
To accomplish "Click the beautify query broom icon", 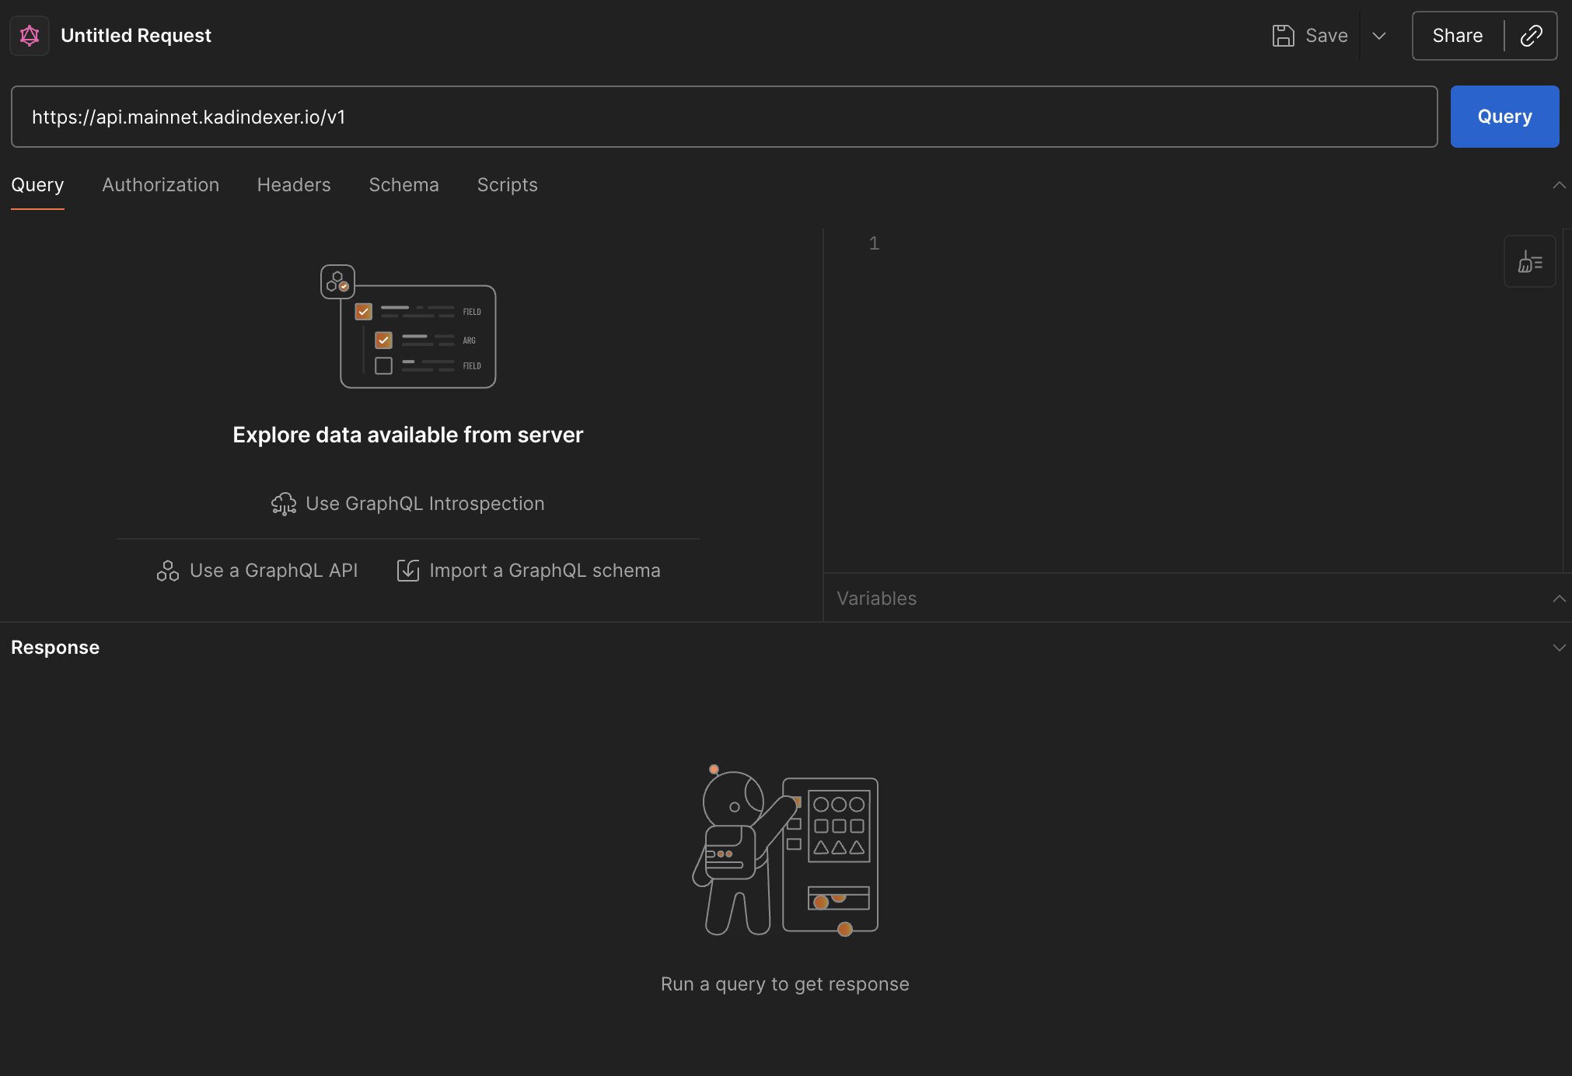I will (x=1529, y=262).
